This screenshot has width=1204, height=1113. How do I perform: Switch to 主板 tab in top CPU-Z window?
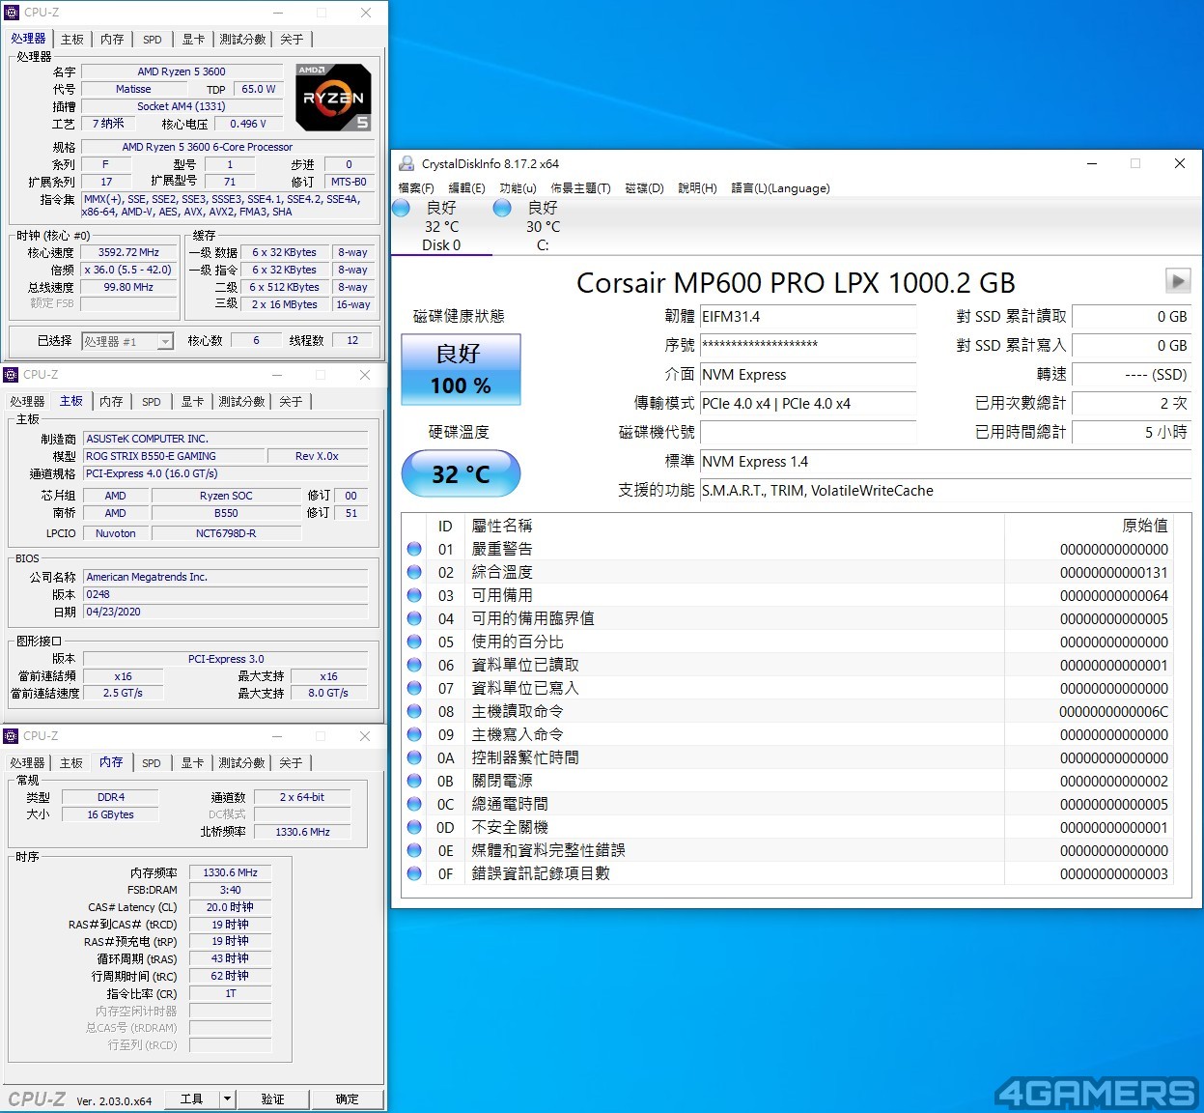(x=72, y=40)
